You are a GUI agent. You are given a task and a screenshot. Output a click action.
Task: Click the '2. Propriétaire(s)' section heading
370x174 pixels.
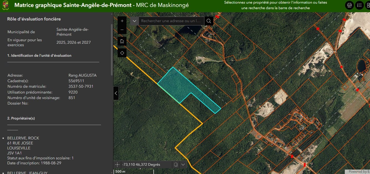[21, 118]
